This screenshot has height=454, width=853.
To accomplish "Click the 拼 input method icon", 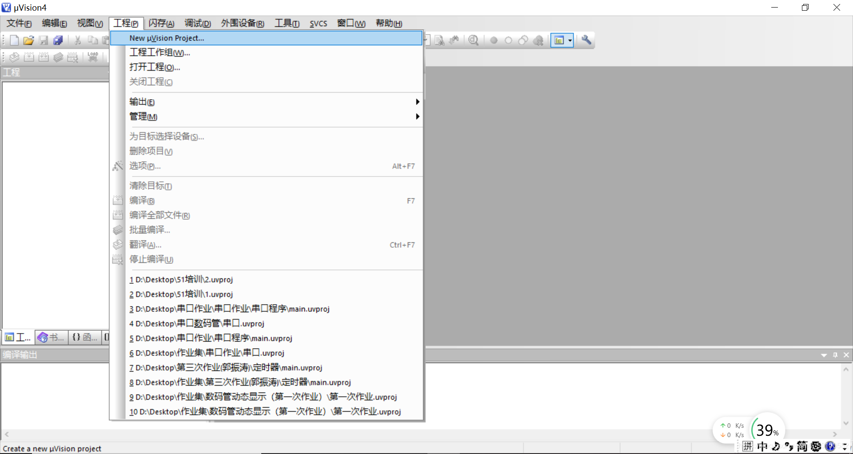I will tap(748, 446).
